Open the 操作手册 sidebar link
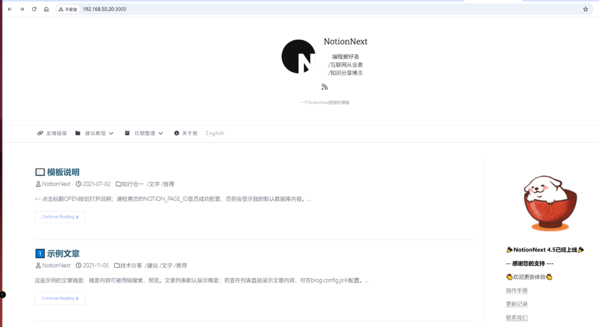The height and width of the screenshot is (327, 599). (517, 290)
